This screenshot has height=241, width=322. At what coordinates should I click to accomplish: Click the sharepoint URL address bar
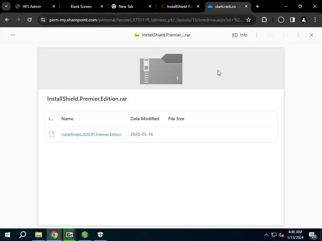146,20
